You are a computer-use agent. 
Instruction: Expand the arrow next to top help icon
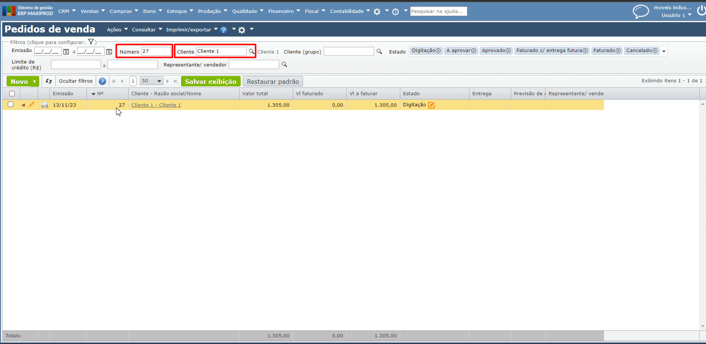point(405,11)
